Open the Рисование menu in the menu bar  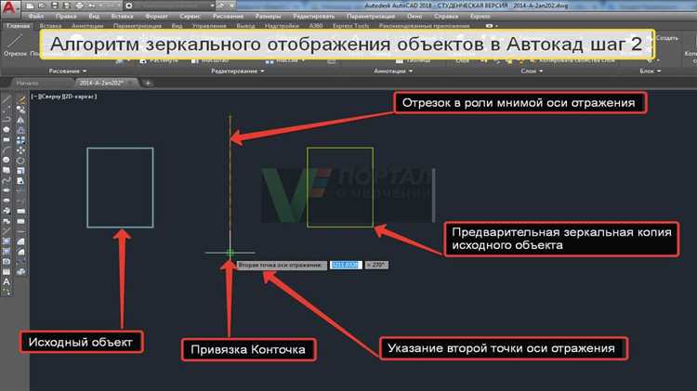(x=228, y=16)
